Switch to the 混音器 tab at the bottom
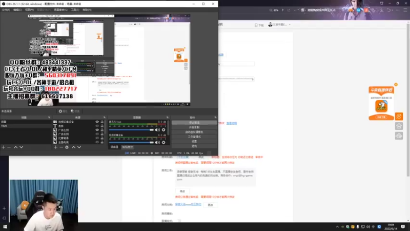Image resolution: width=410 pixels, height=231 pixels. pos(114,147)
